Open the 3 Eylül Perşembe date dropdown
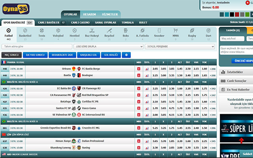 point(180,47)
